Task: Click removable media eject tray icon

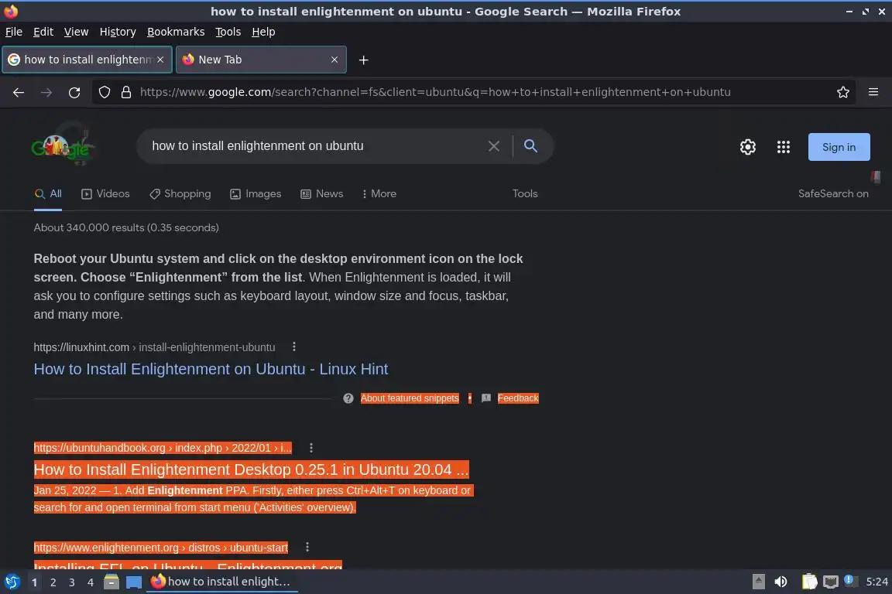Action: click(758, 582)
